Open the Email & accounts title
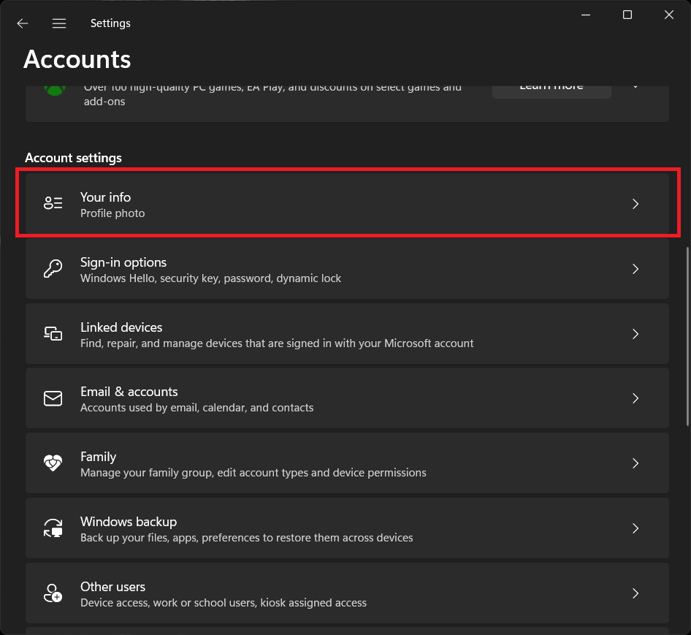Image resolution: width=691 pixels, height=635 pixels. [129, 392]
